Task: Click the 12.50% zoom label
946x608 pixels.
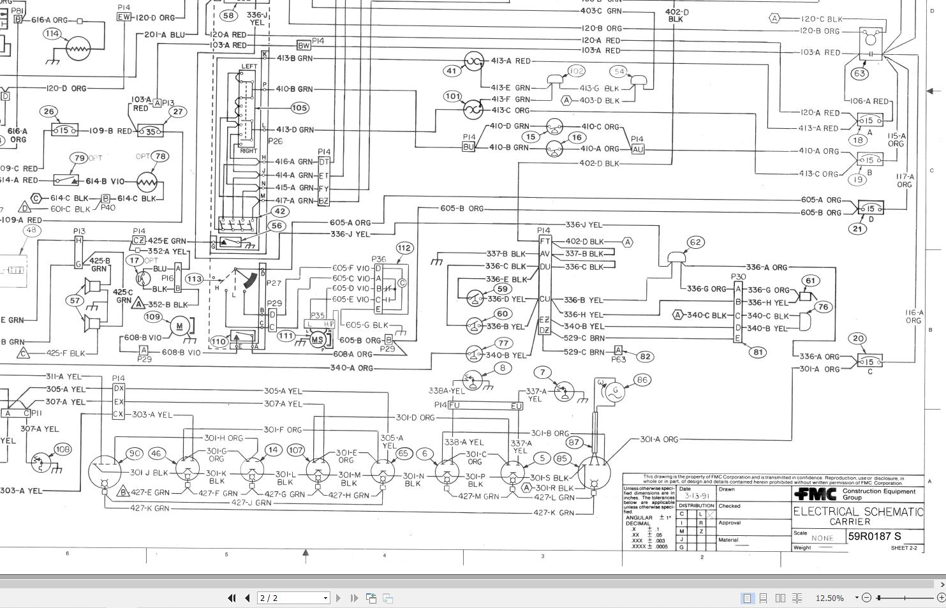Action: (831, 598)
